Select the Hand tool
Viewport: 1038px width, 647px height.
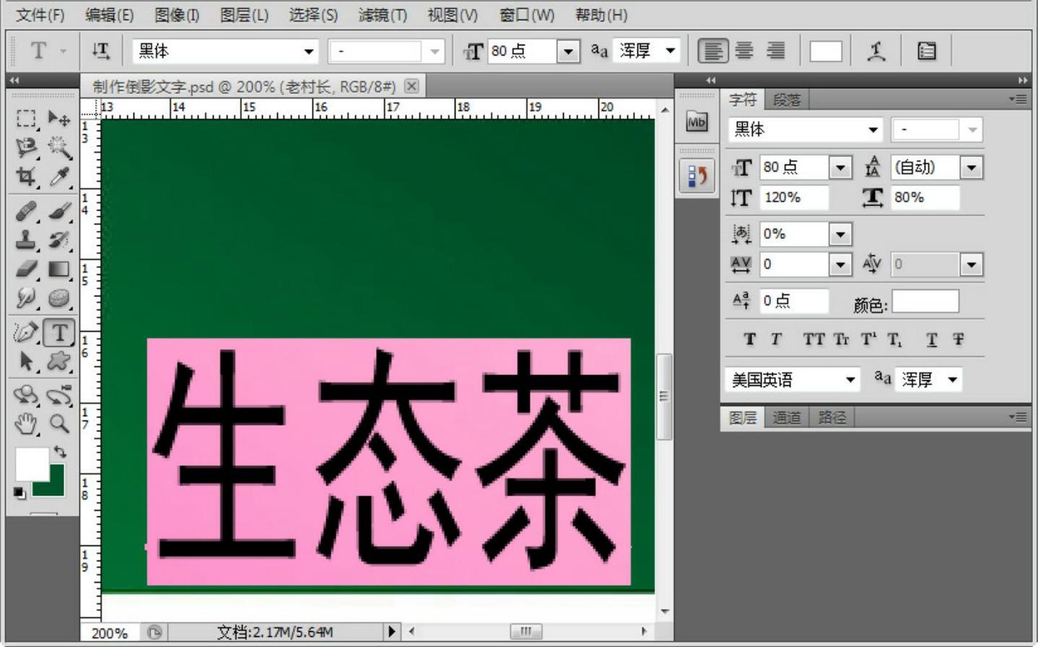26,423
